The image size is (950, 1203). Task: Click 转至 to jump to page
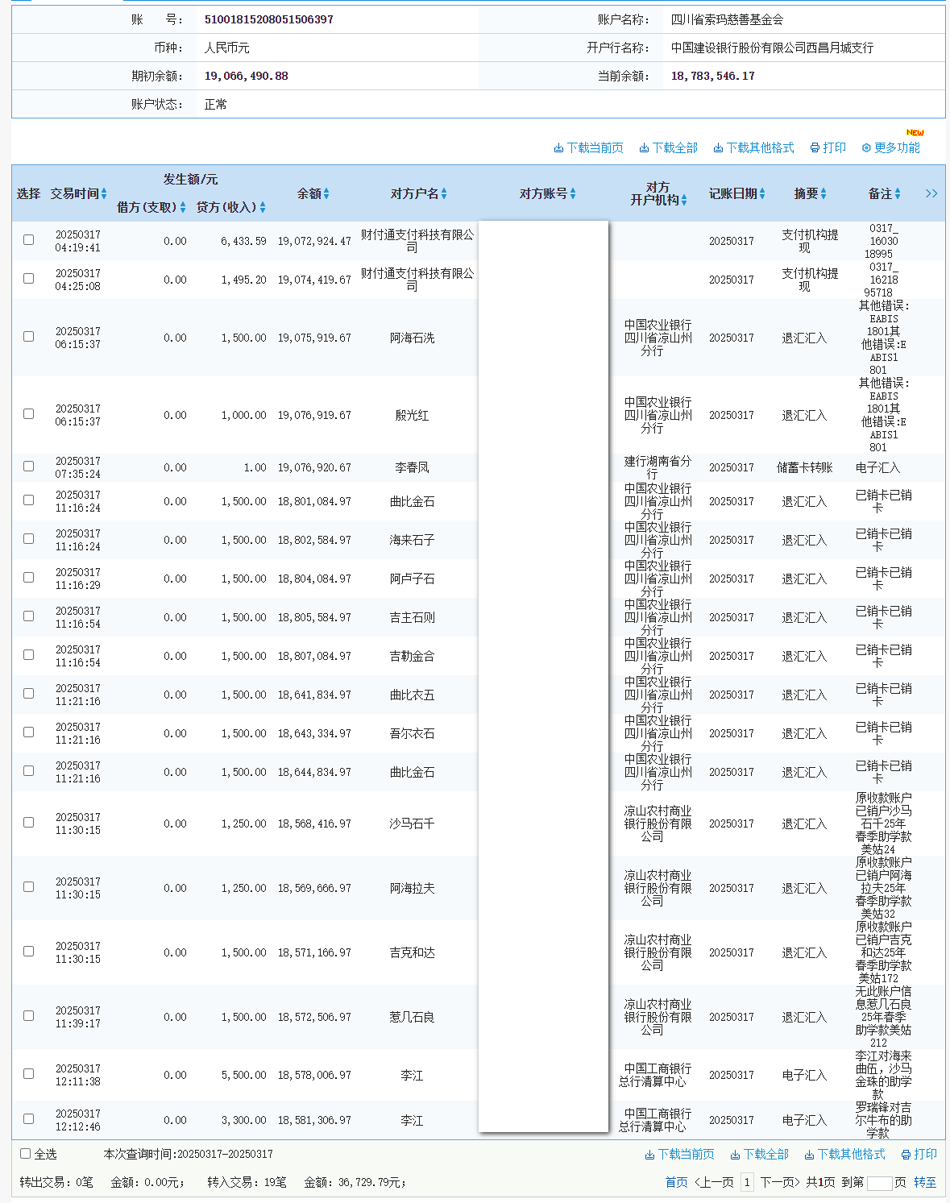925,1182
